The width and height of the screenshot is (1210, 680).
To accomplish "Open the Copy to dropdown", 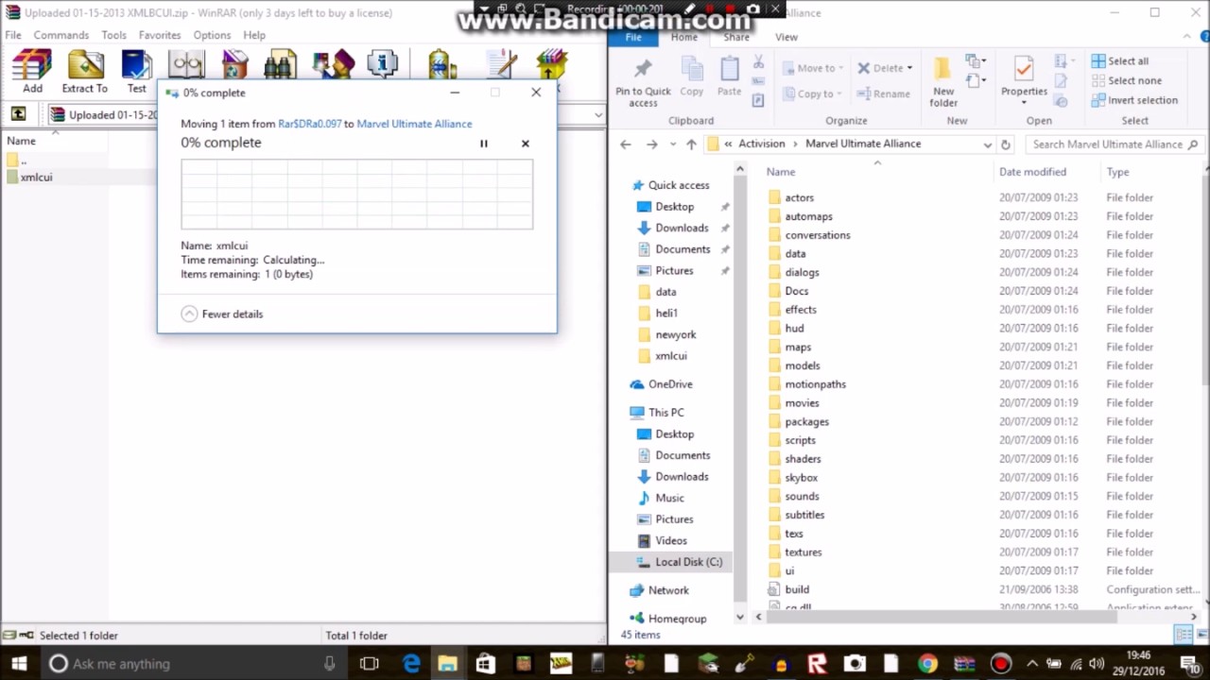I will click(813, 93).
